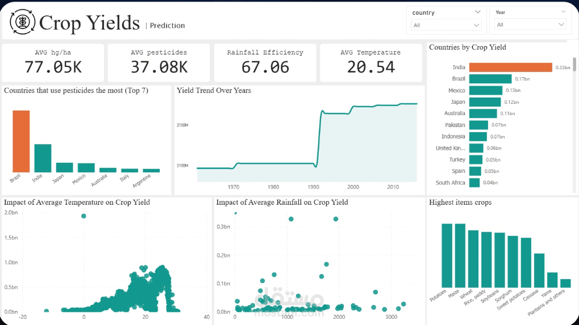The width and height of the screenshot is (579, 325).
Task: Click the India bar in pesticides chart
Action: click(43, 158)
